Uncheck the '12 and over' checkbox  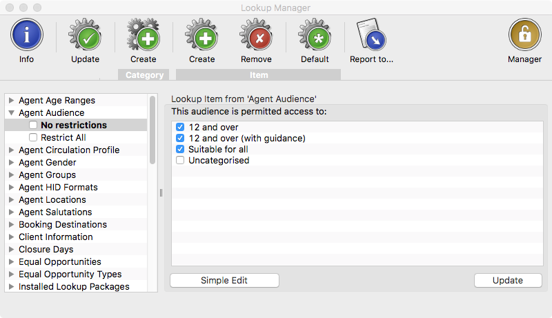180,127
